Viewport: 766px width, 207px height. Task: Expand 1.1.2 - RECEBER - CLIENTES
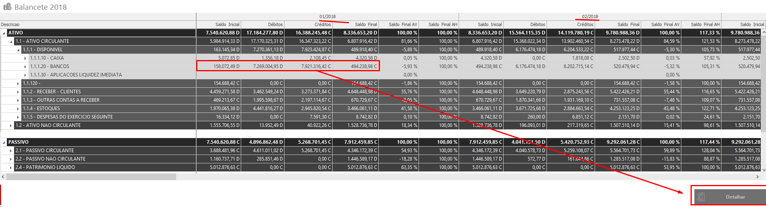click(x=18, y=92)
